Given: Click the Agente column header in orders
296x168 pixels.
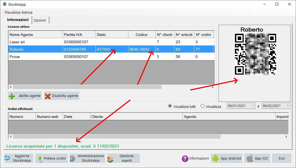Looking at the screenshot, I should point(229,117).
